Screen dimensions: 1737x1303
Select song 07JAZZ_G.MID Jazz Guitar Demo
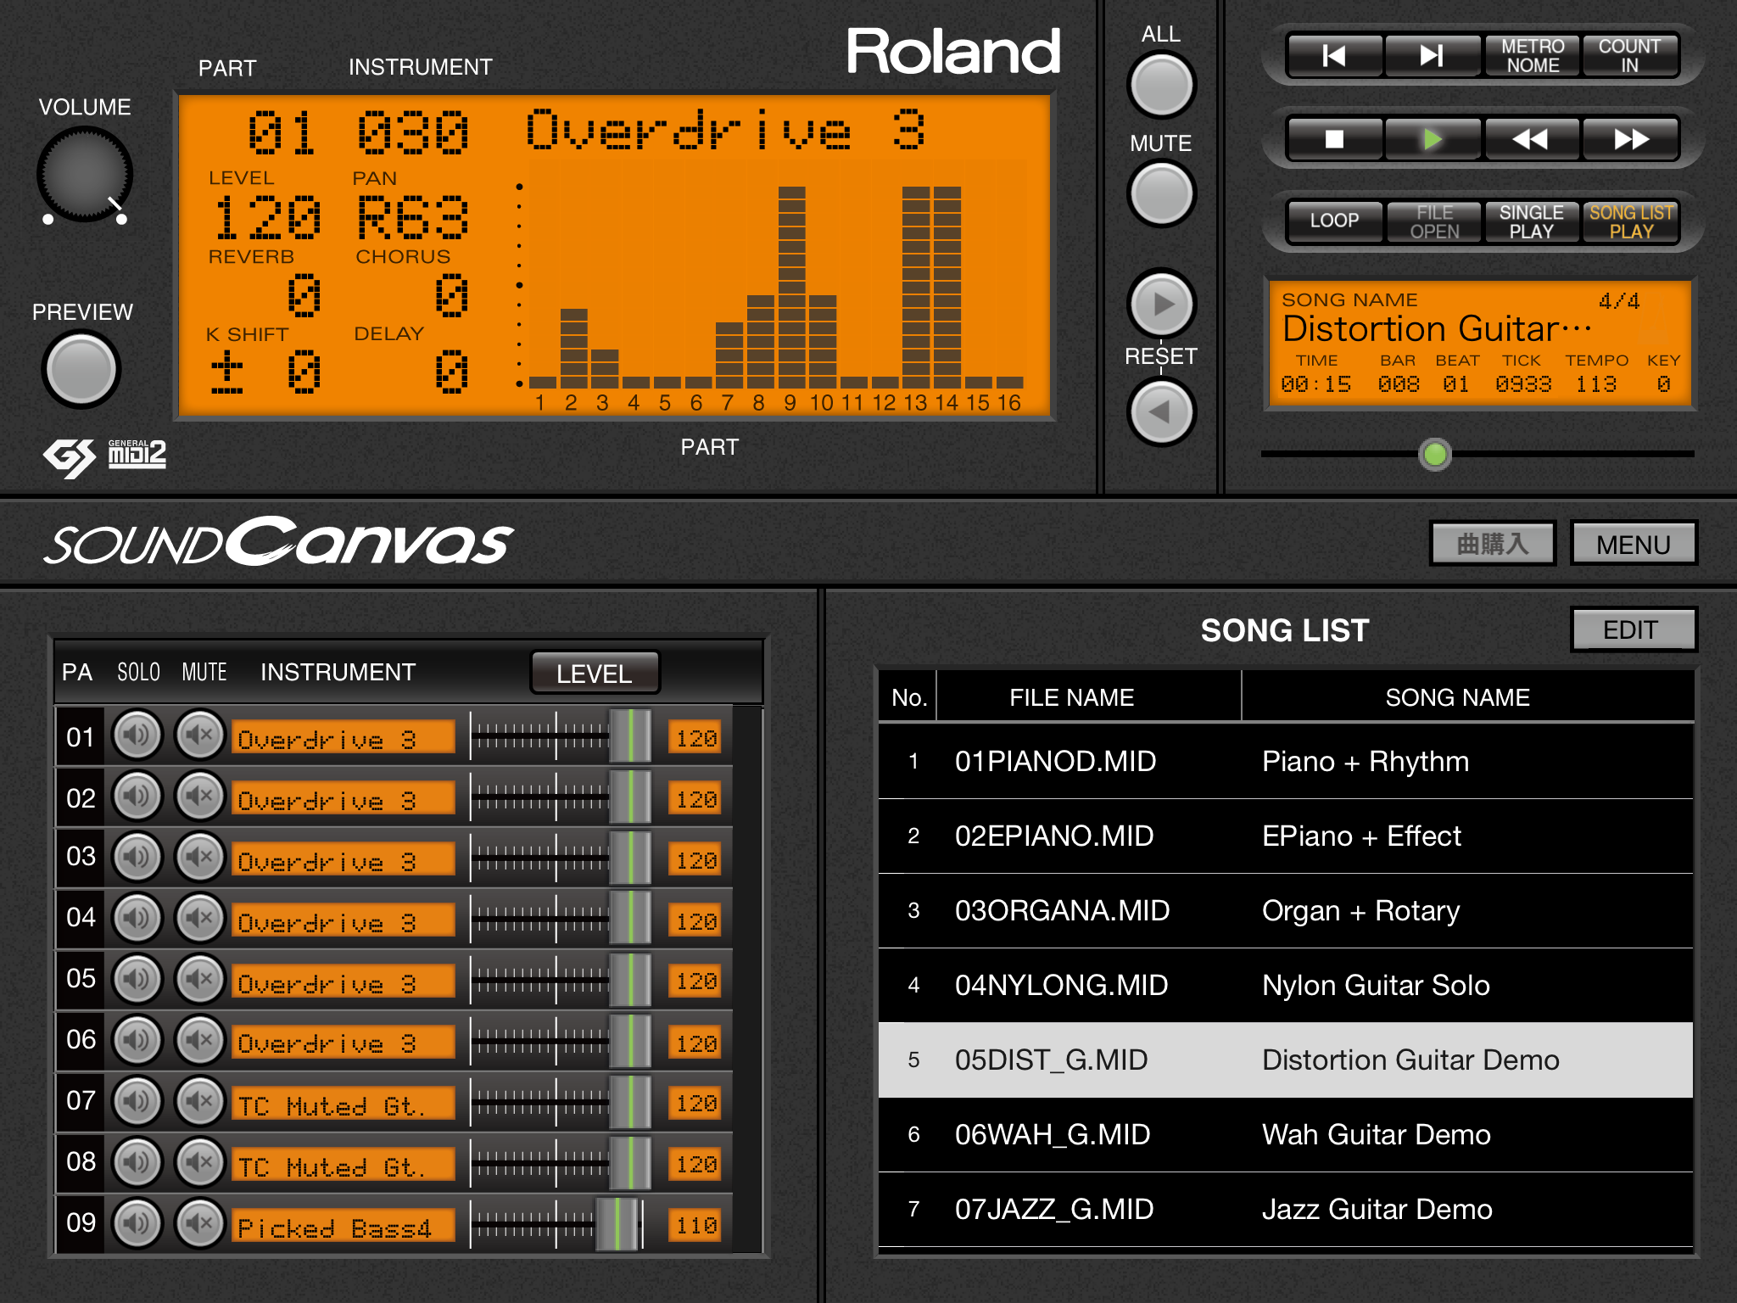click(x=1286, y=1210)
